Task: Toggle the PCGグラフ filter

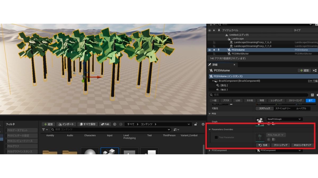Action: tap(21, 146)
